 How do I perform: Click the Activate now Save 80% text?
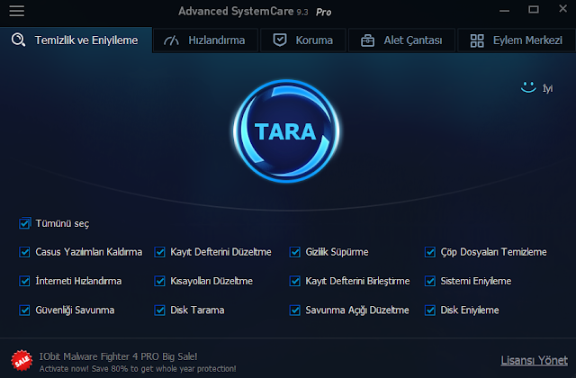(138, 368)
